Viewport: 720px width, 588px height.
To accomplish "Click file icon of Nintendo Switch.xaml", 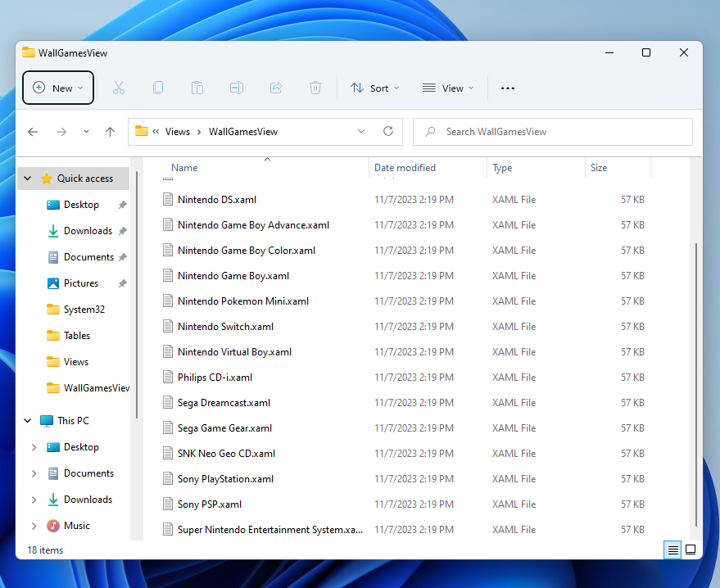I will point(168,327).
